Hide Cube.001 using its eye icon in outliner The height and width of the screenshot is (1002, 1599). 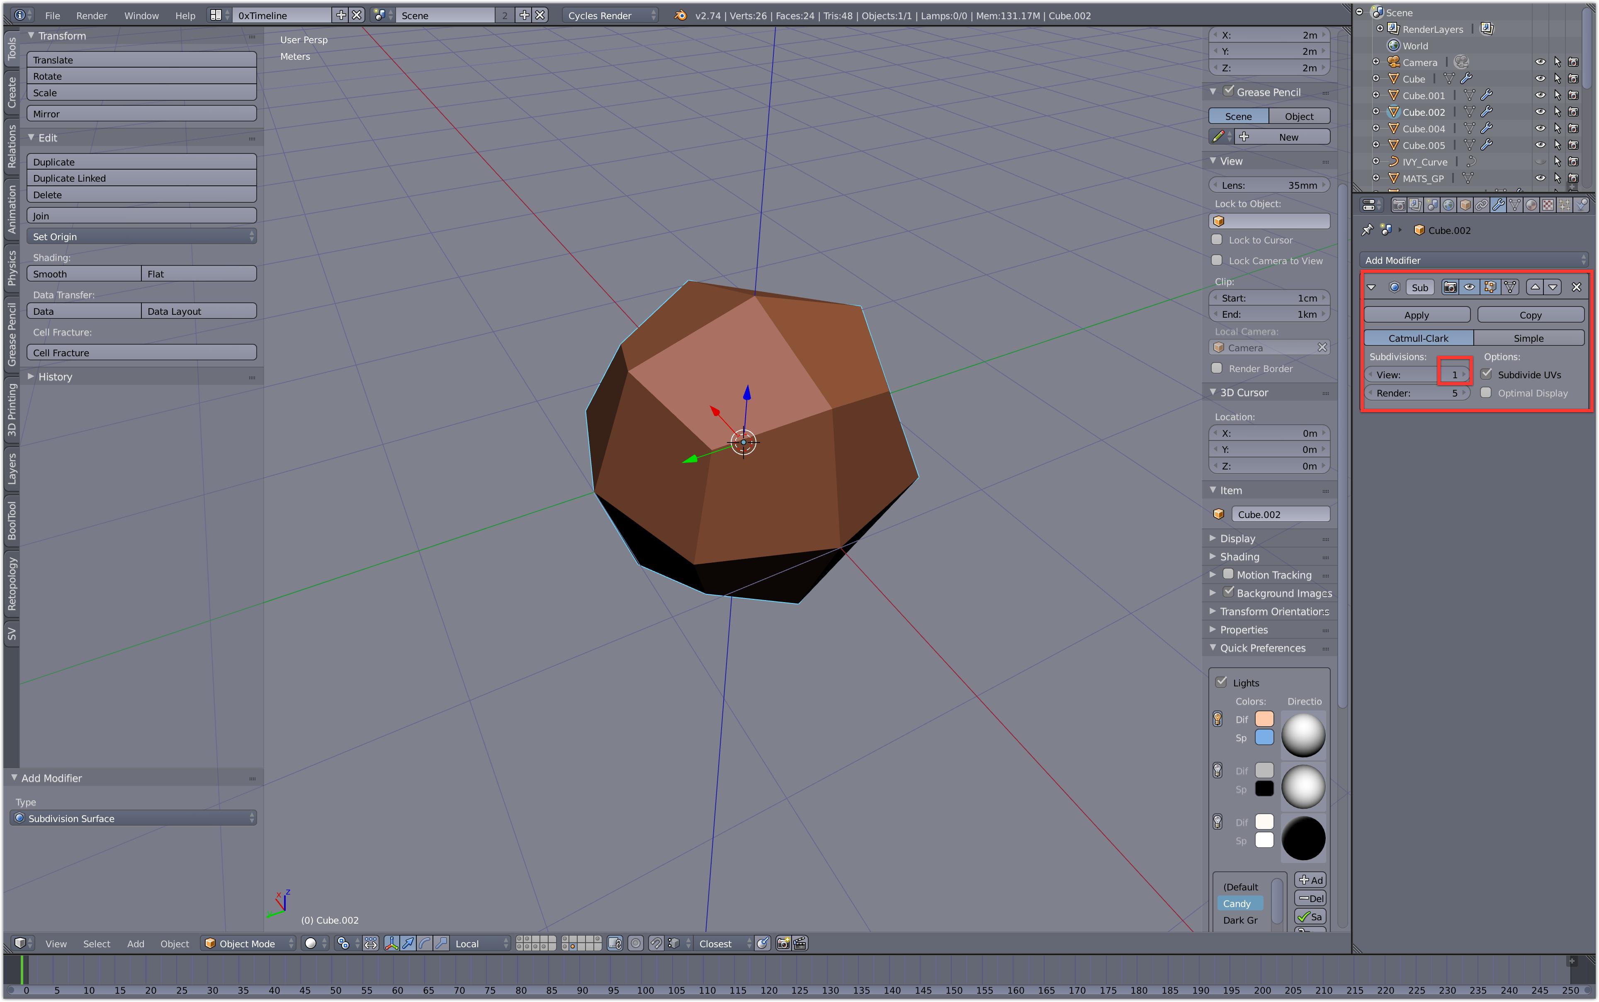[x=1541, y=95]
